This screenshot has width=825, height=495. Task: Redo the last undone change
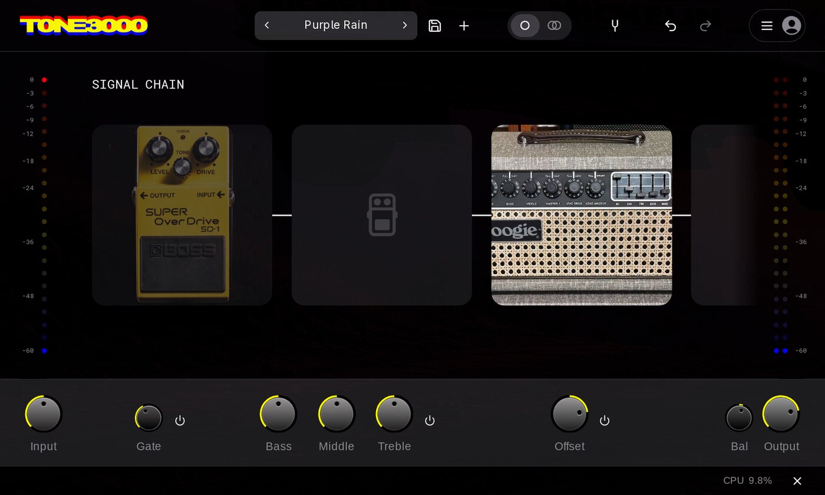point(705,25)
